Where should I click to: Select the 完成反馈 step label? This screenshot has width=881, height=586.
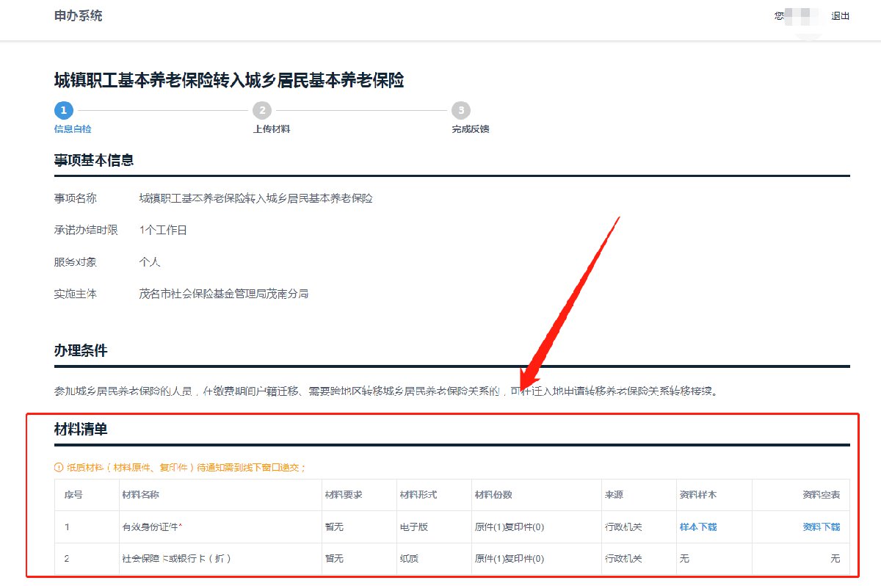tap(470, 129)
